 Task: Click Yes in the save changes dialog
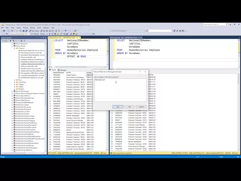[x=118, y=107]
